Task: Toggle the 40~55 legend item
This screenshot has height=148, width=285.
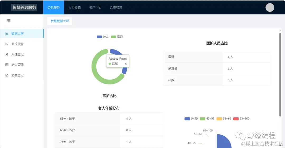Action: pos(207,119)
